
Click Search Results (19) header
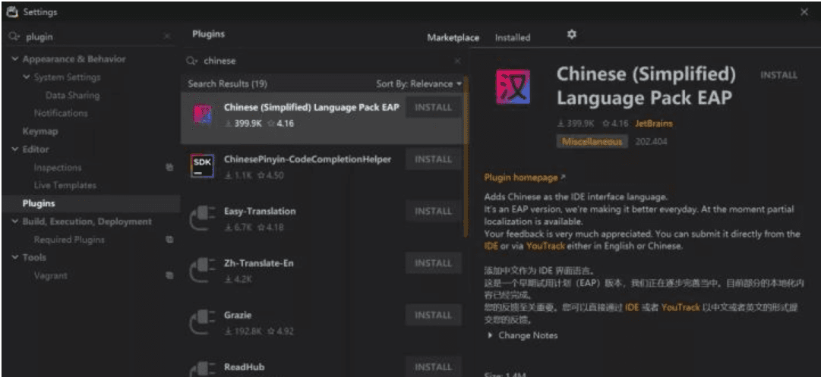[227, 83]
